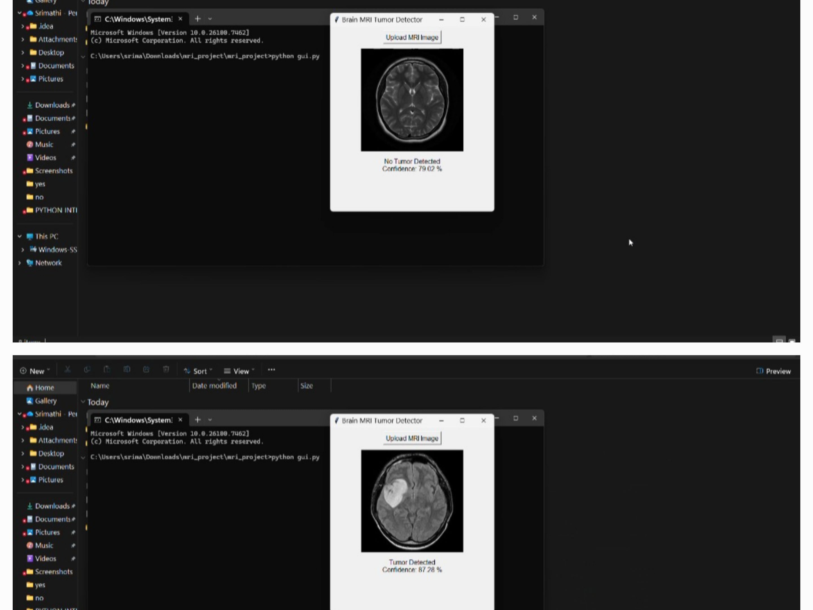The width and height of the screenshot is (813, 610).
Task: Expand the Network tree node chevron
Action: tap(19, 263)
